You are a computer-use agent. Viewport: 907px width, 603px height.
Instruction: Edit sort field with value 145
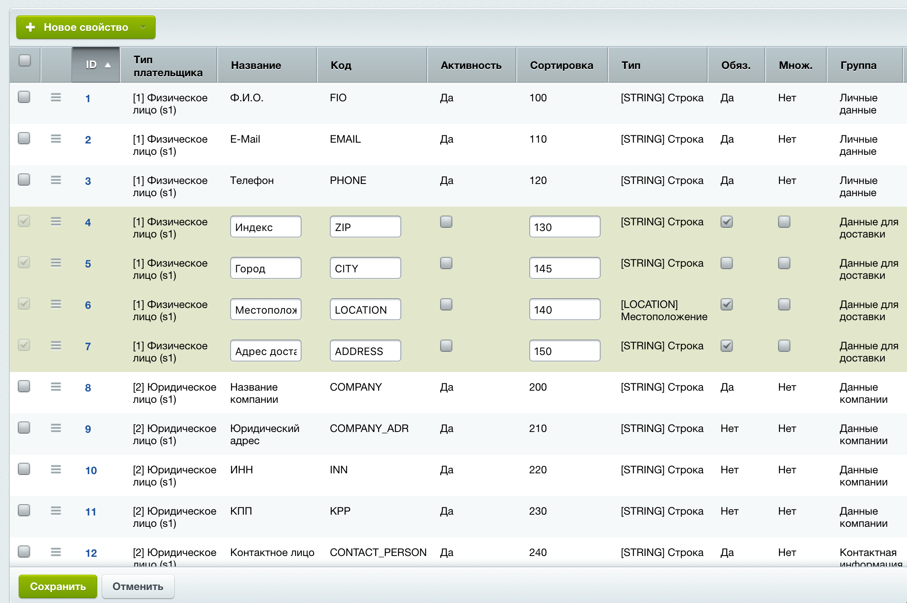565,268
